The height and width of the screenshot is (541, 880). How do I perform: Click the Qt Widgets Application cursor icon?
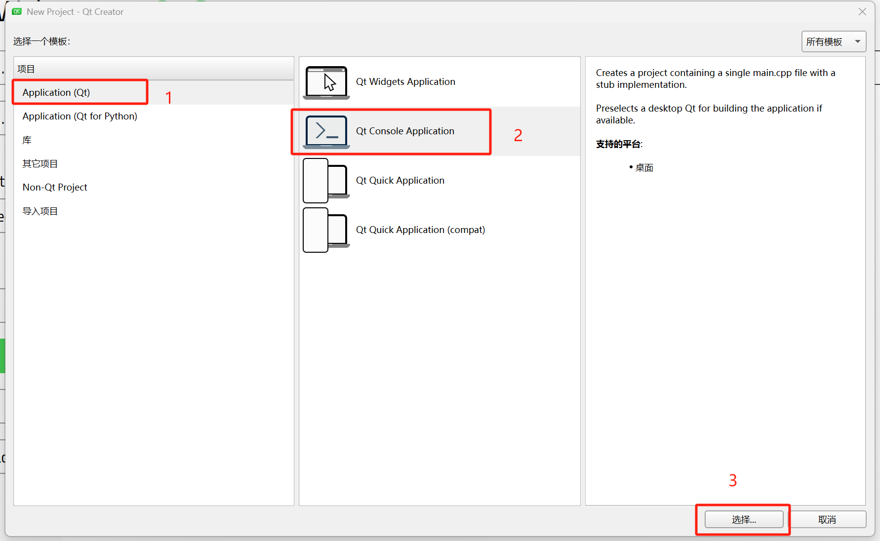(x=325, y=82)
